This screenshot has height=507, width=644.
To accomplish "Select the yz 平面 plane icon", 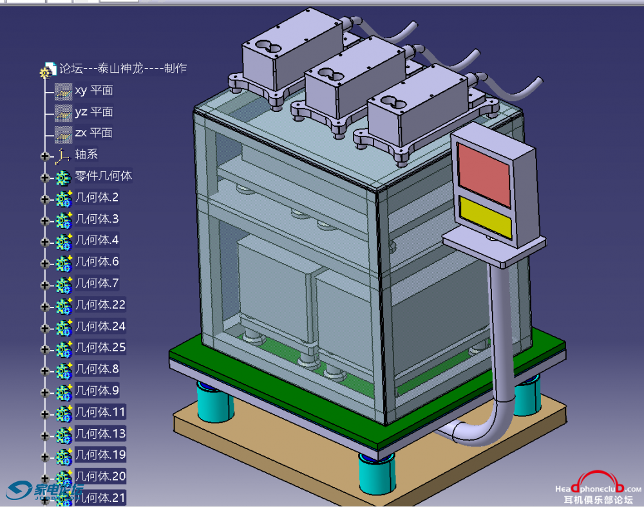I will coord(63,112).
